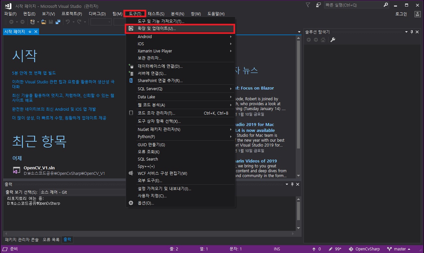Click the Solution Explorer properties wrench icon

(333, 40)
